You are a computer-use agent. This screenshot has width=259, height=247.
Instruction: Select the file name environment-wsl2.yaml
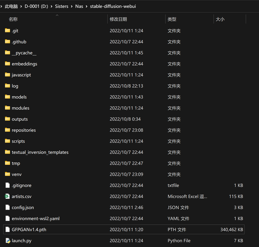[35, 218]
